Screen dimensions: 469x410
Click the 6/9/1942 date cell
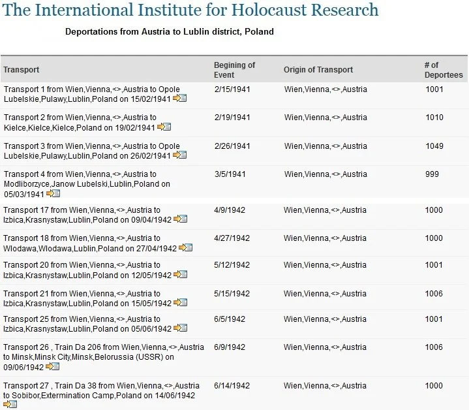[x=230, y=347]
